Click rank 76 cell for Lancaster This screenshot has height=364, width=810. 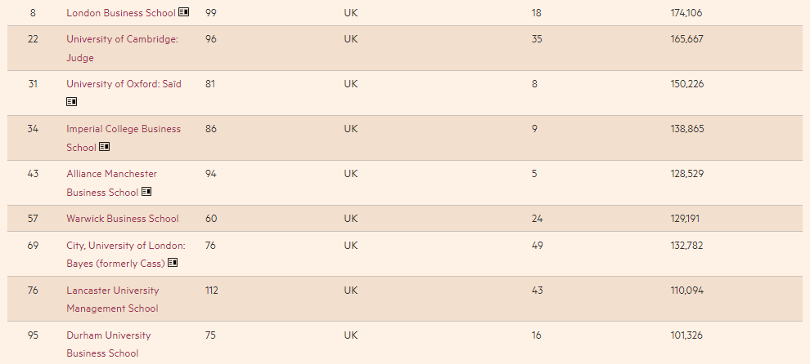pos(33,291)
